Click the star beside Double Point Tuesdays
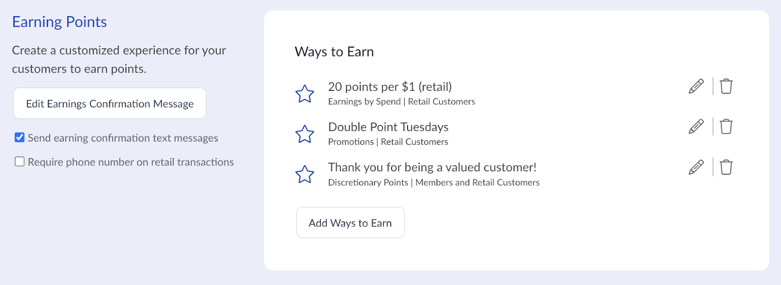 (305, 134)
